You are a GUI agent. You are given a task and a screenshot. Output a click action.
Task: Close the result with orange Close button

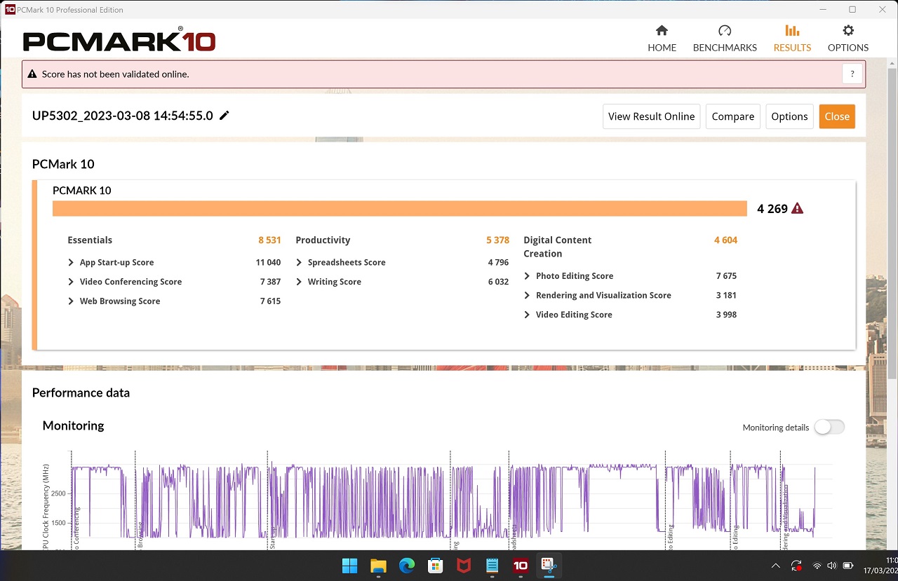[x=837, y=116]
